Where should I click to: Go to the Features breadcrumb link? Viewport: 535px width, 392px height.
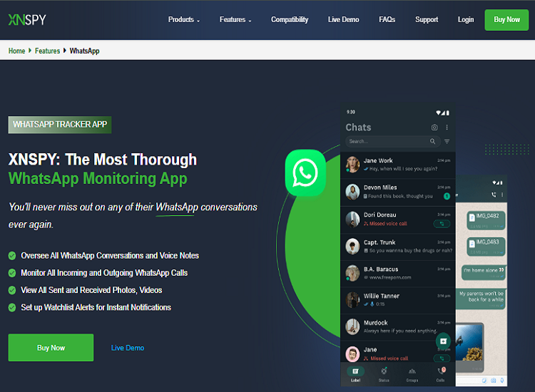(x=47, y=51)
